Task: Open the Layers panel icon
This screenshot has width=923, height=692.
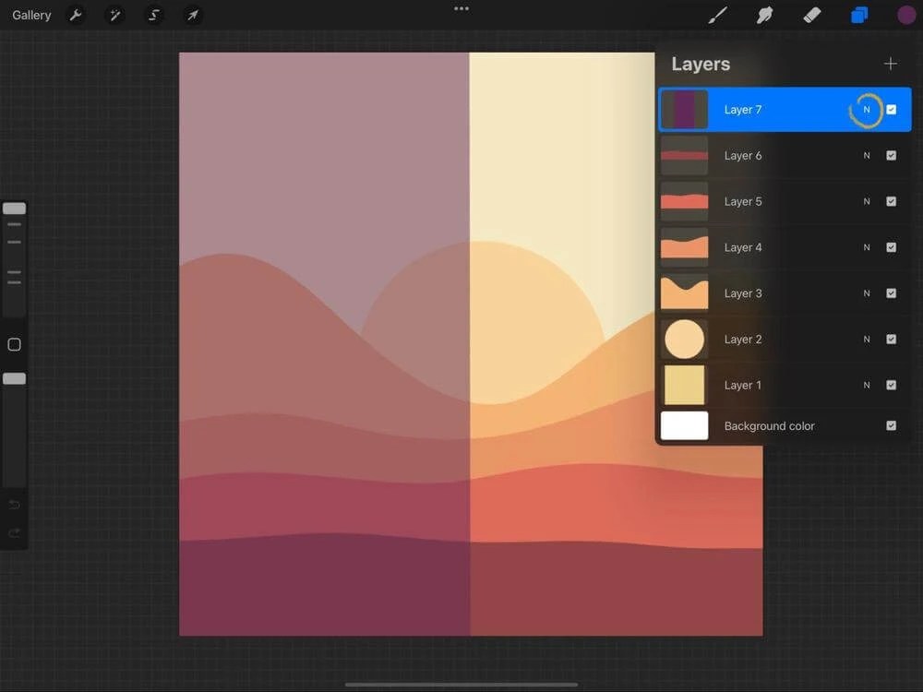Action: (x=859, y=15)
